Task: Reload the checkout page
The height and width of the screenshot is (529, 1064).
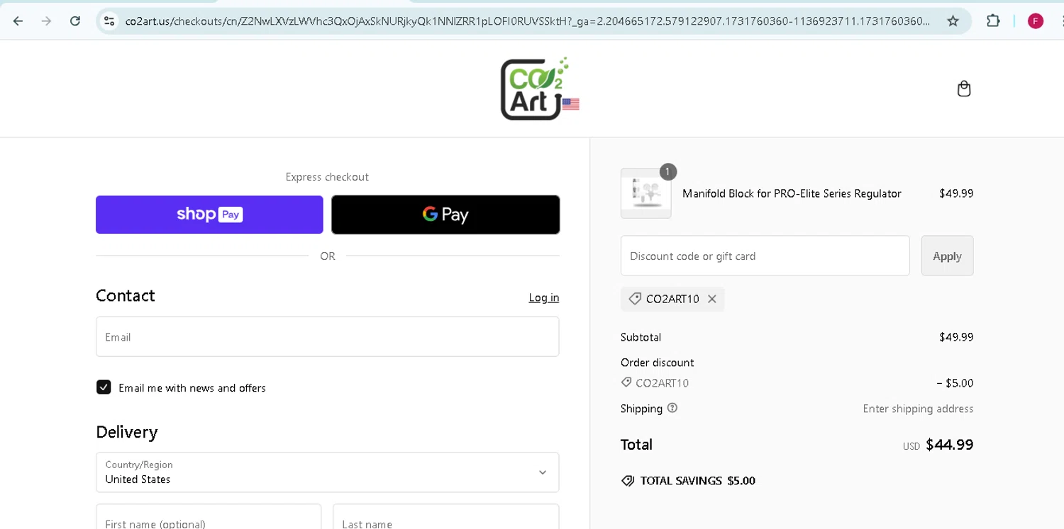Action: click(75, 21)
